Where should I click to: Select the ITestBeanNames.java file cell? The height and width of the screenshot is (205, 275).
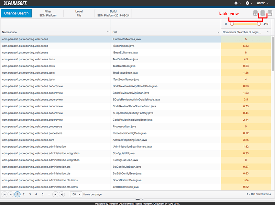point(166,80)
